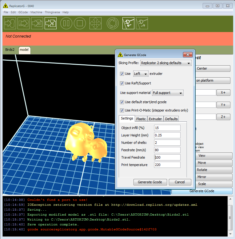Viewport: 235px width, 239px height.
Task: Click the Rotate button
Action: pos(214,170)
